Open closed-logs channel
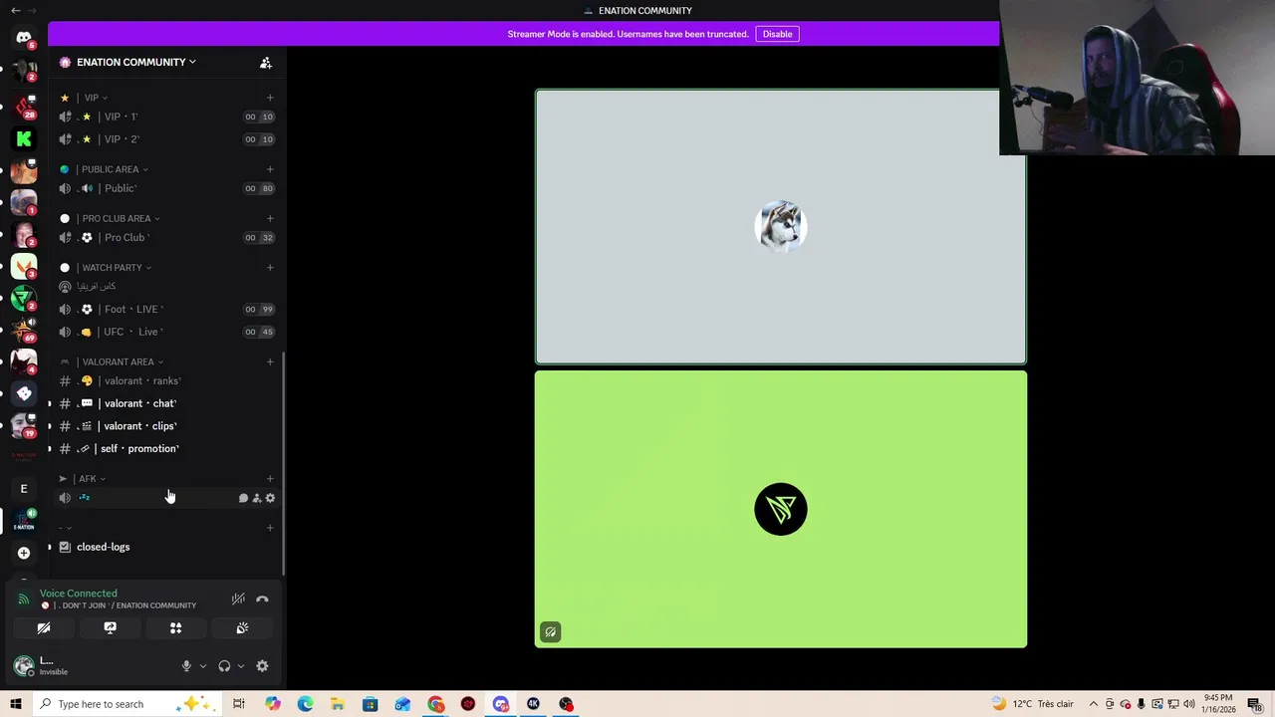The image size is (1275, 717). click(x=166, y=547)
